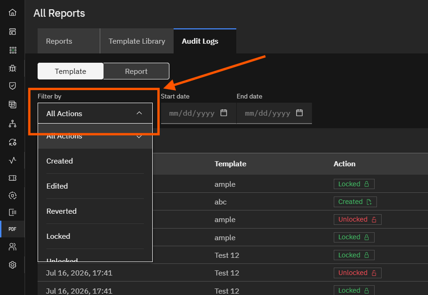Click the abc template cell
This screenshot has height=295, width=428.
(x=220, y=202)
